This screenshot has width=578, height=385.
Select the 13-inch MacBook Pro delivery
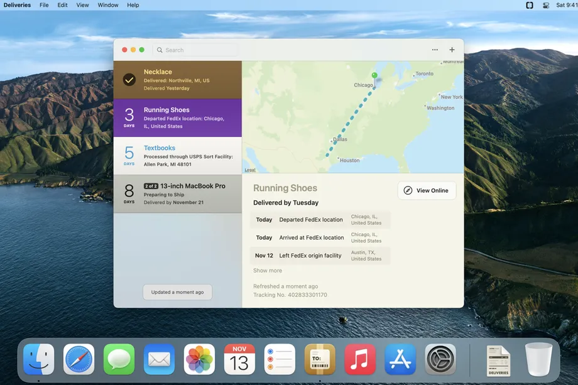click(178, 194)
